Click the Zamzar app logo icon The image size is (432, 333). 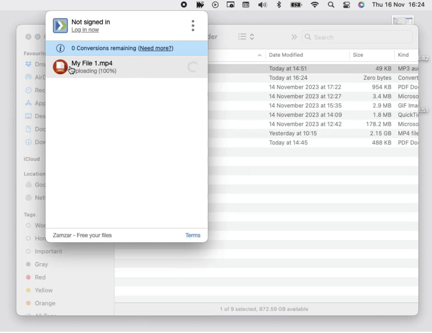click(60, 26)
